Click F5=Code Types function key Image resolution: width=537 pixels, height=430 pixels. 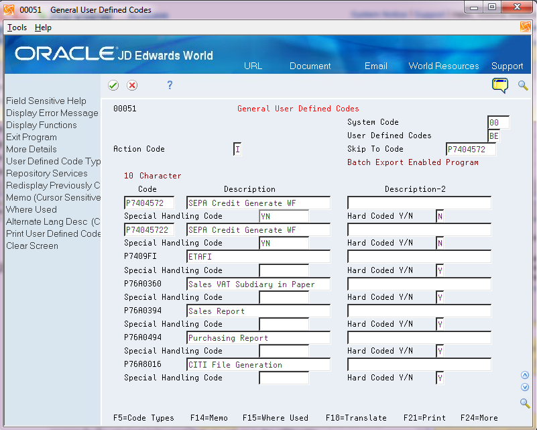point(143,418)
